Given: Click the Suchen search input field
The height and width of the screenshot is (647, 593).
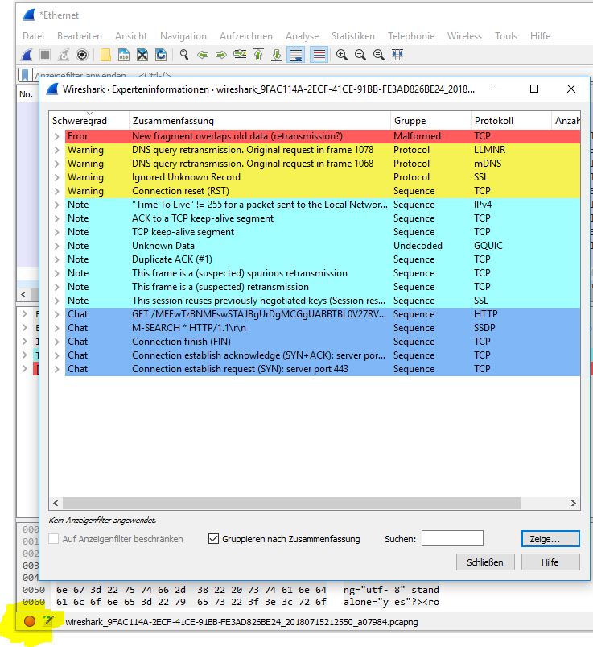Looking at the screenshot, I should 452,539.
